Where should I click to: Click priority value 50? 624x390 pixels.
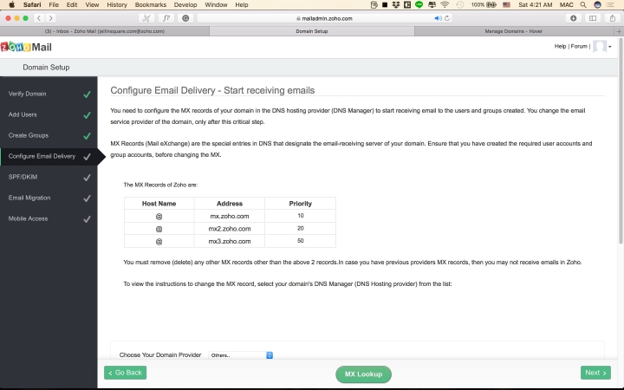point(301,241)
